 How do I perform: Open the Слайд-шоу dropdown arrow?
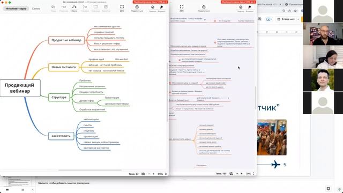tap(298, 19)
